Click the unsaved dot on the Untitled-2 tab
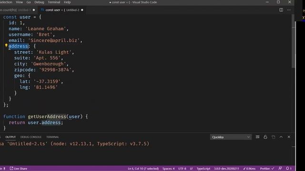Screen dimensions: 305x171 pyautogui.click(x=82, y=10)
